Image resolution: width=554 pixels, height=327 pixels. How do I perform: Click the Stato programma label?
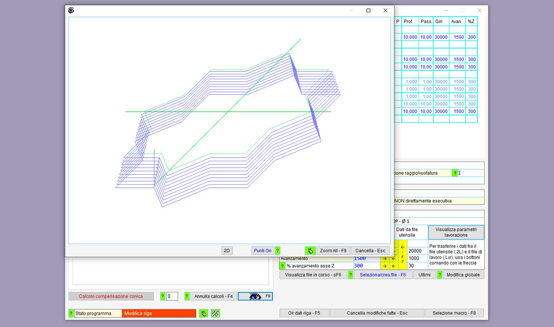(98, 313)
